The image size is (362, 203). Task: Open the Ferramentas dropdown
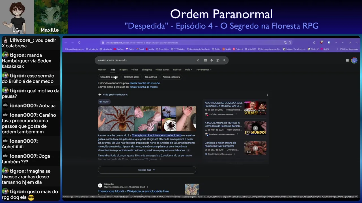pos(204,70)
